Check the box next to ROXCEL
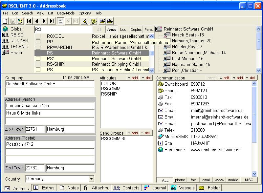Viewport: 263px width, 193px height. pyautogui.click(x=38, y=36)
